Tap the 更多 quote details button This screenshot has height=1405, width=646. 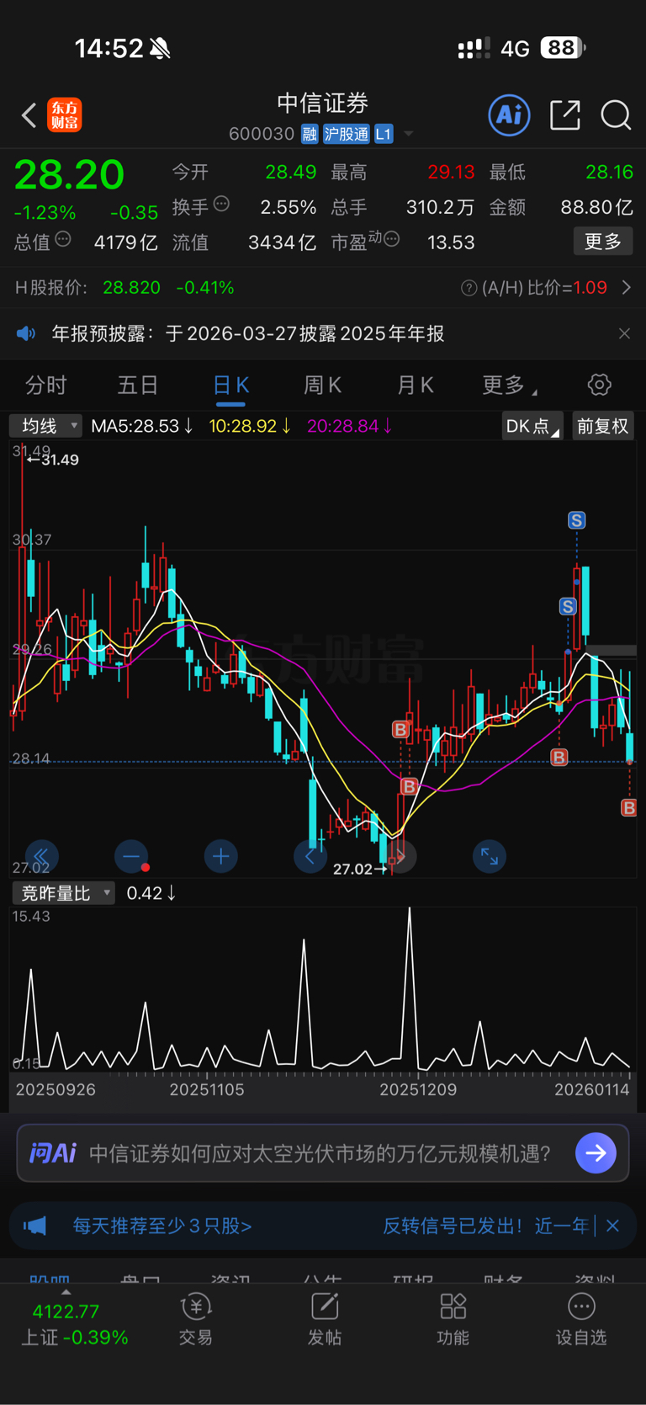click(x=603, y=242)
